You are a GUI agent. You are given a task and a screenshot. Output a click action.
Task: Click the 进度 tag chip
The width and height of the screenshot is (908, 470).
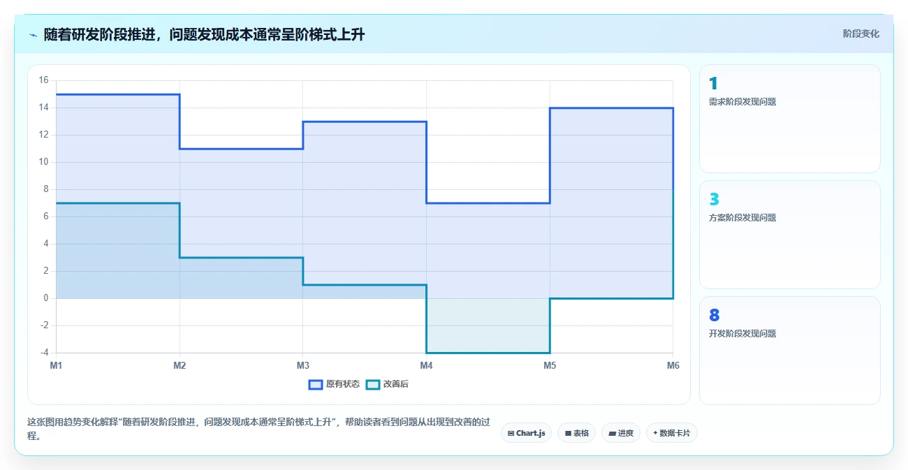coord(620,433)
